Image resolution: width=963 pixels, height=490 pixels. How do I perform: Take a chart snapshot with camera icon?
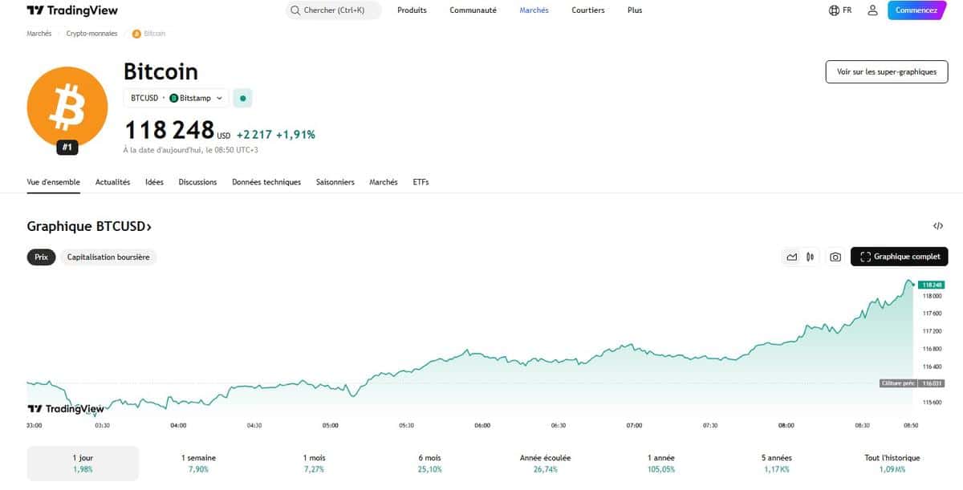point(835,257)
